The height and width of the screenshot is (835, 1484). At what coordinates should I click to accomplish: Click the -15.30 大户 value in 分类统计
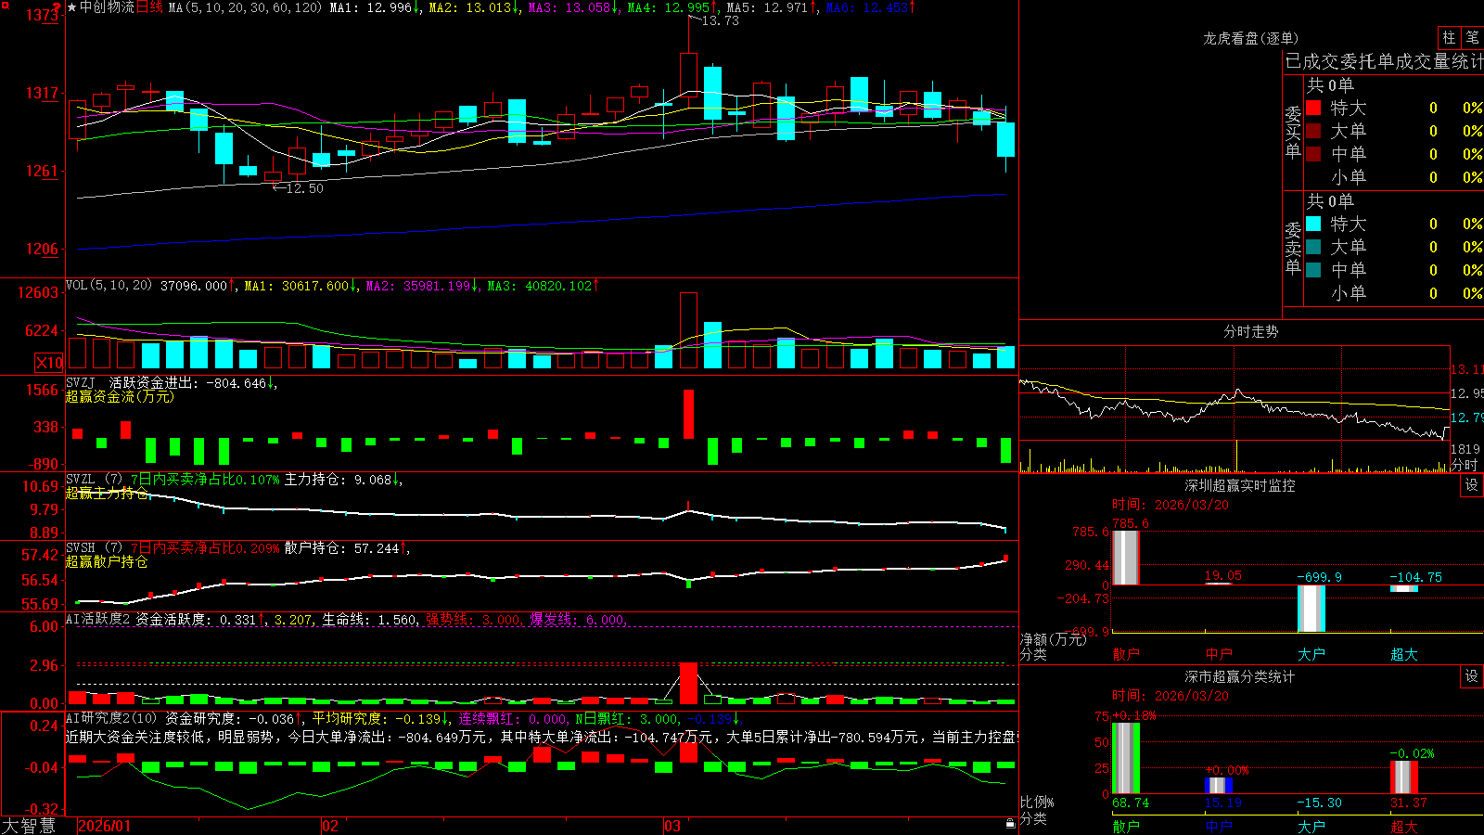(1319, 803)
